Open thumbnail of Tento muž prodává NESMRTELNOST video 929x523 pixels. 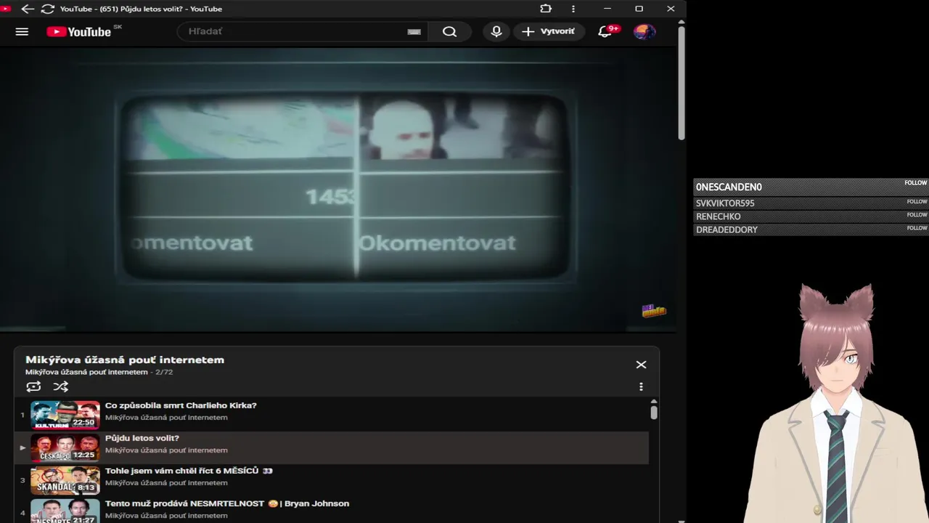tap(65, 511)
